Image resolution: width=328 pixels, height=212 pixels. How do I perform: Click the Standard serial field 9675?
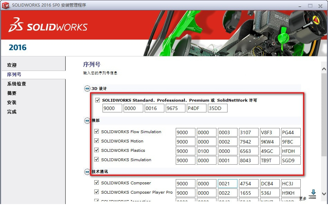[x=175, y=108]
